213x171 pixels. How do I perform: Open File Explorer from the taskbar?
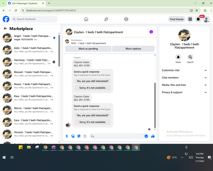point(29,147)
